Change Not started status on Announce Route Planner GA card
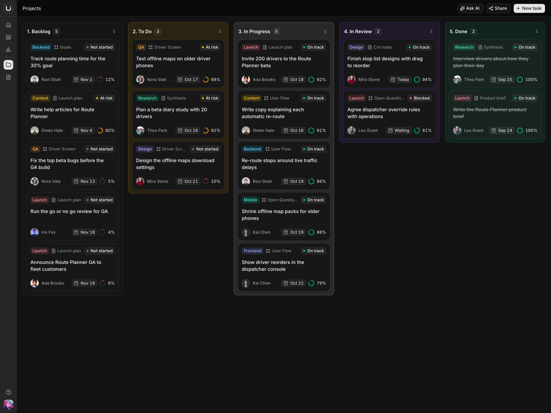Image resolution: width=551 pixels, height=413 pixels. pyautogui.click(x=100, y=251)
